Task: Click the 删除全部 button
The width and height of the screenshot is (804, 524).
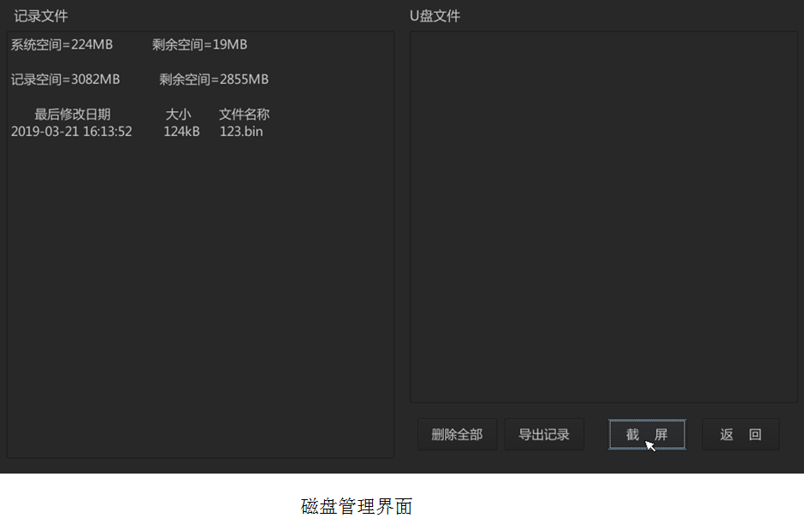Action: point(457,434)
